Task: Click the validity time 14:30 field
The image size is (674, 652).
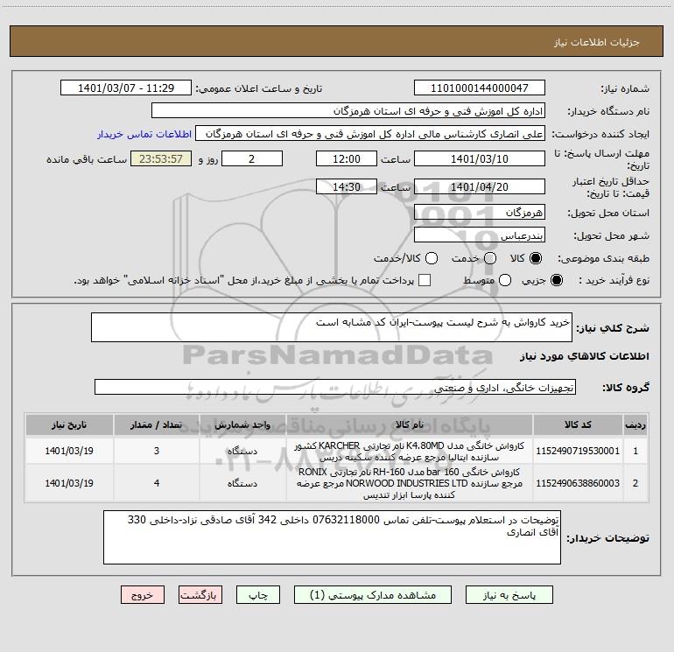Action: (x=347, y=186)
